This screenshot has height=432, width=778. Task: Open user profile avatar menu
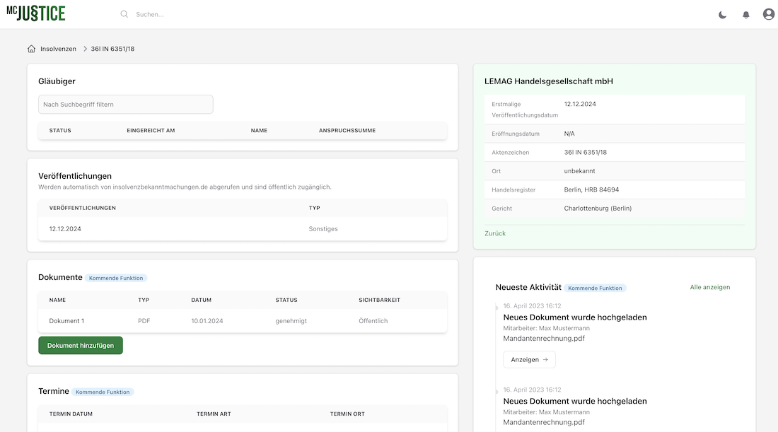768,14
